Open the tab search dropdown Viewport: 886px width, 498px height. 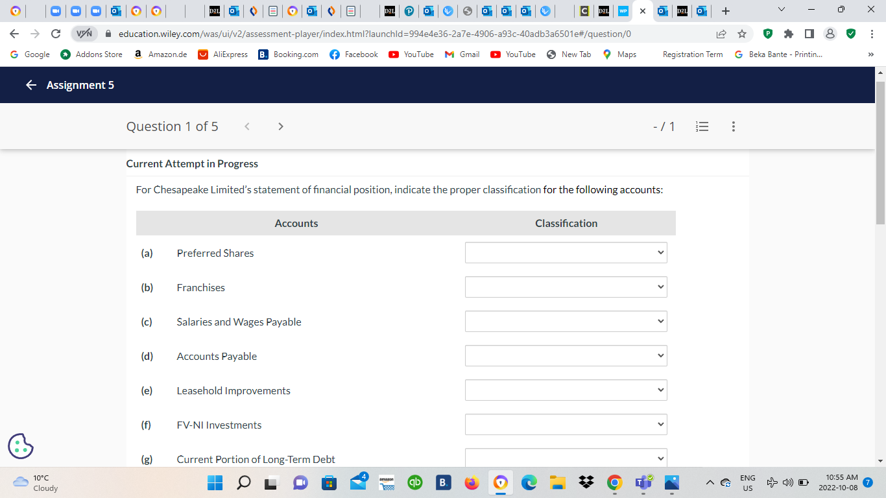(x=781, y=9)
